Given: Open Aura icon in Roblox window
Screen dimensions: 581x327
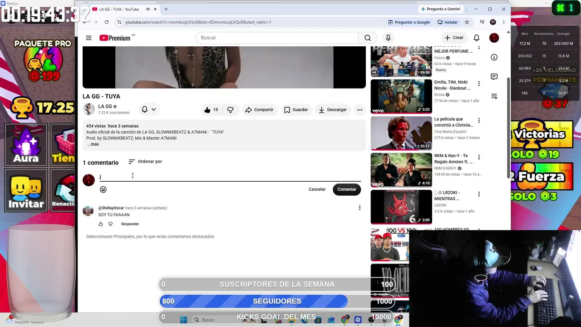Looking at the screenshot, I should point(26,144).
